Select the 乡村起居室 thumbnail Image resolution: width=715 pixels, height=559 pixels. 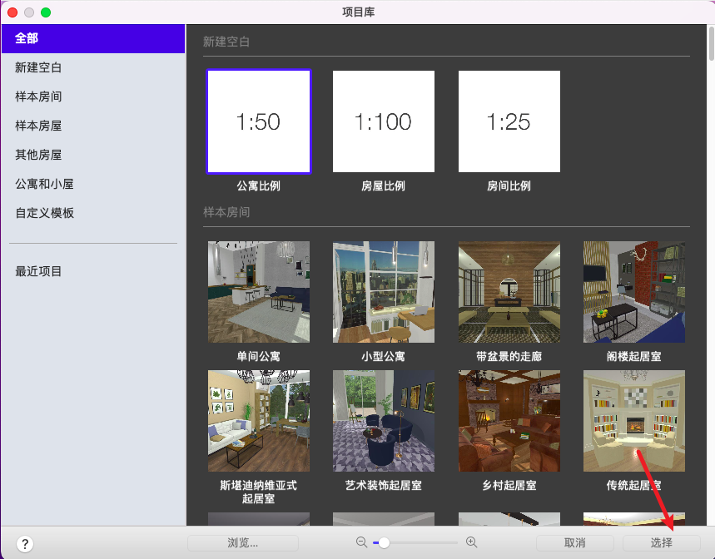509,421
